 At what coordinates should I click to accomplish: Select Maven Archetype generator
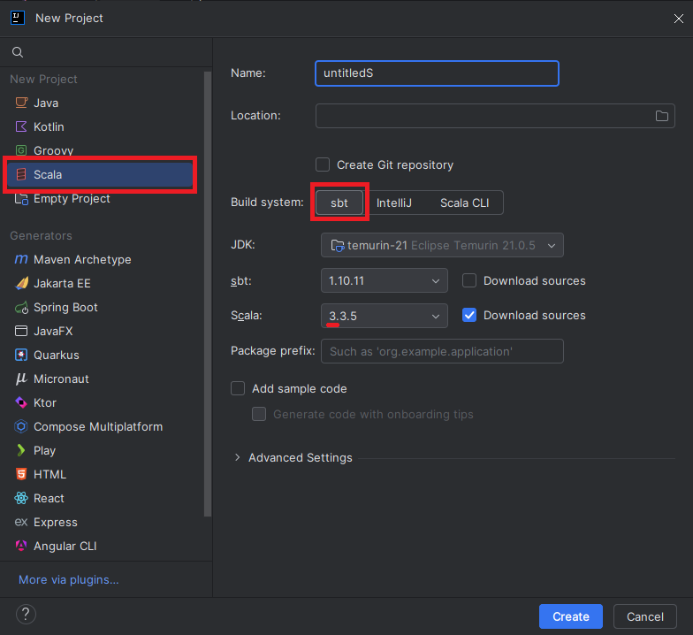(x=99, y=260)
